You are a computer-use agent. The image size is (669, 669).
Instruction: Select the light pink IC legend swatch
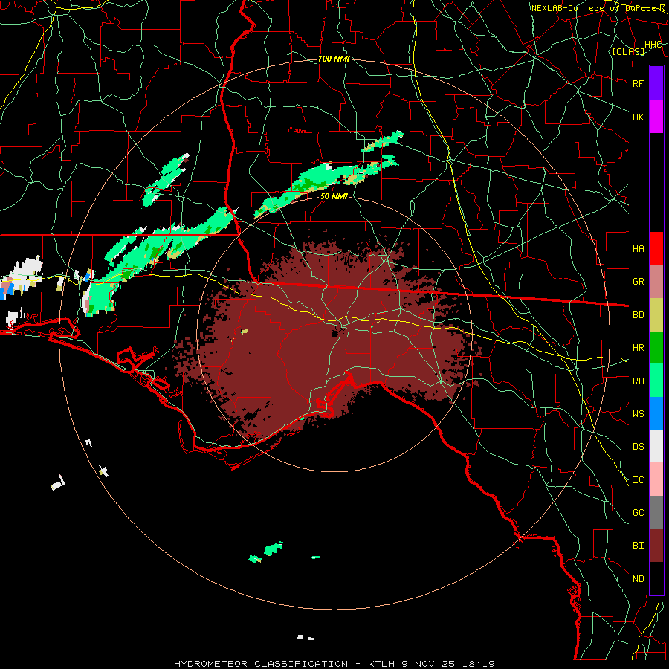656,479
